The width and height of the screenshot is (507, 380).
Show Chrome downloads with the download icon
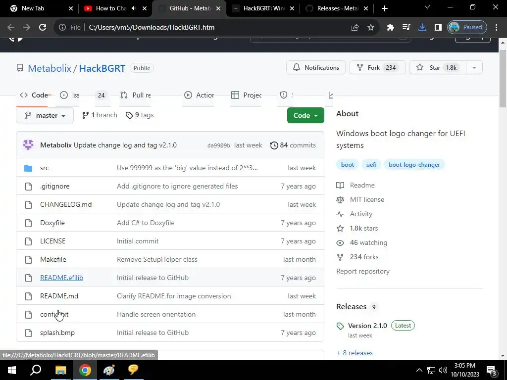[422, 28]
